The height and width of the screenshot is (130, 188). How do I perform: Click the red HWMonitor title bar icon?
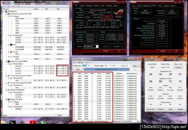[x=3, y=2]
